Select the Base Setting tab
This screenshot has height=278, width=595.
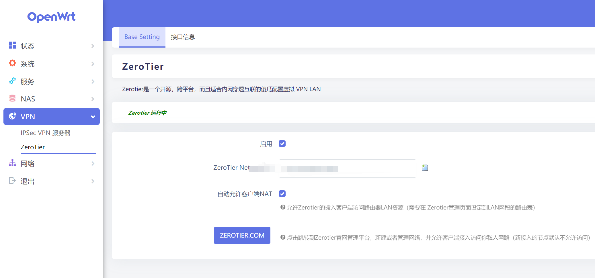142,37
